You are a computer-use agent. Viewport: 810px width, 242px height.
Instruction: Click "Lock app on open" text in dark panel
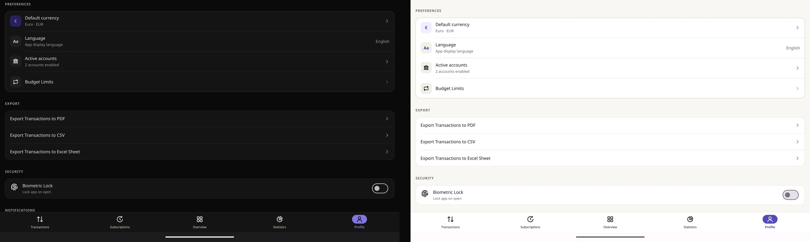(36, 192)
